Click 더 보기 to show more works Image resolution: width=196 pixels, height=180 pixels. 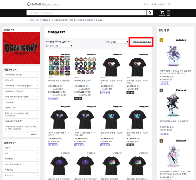click(x=34, y=135)
